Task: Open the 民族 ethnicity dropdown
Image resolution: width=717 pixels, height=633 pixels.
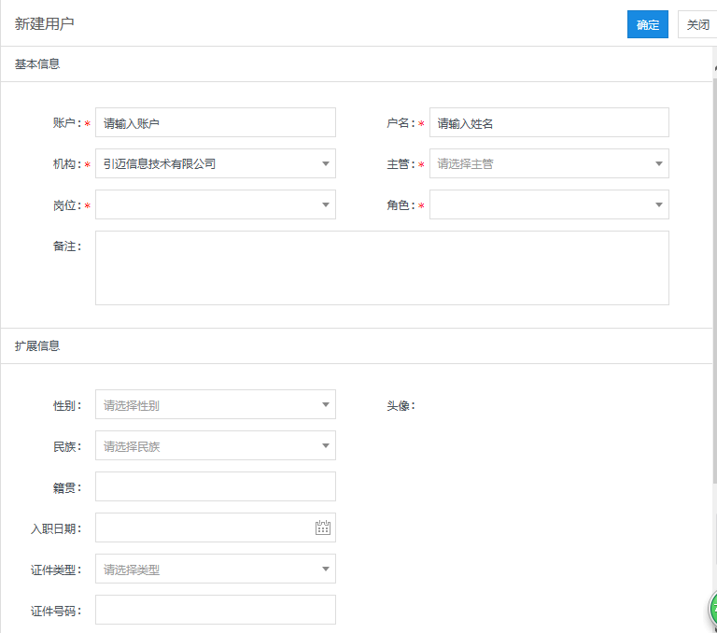Action: click(216, 445)
